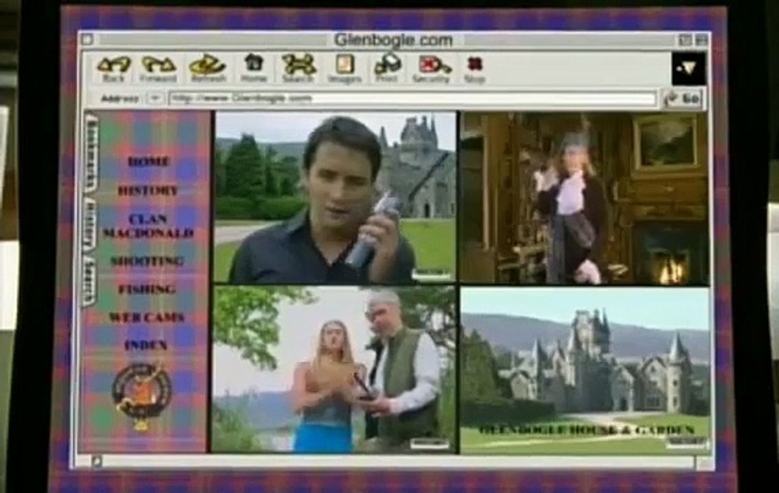Screen dimensions: 779x493
Task: Print the page using the Print icon
Action: tap(387, 68)
